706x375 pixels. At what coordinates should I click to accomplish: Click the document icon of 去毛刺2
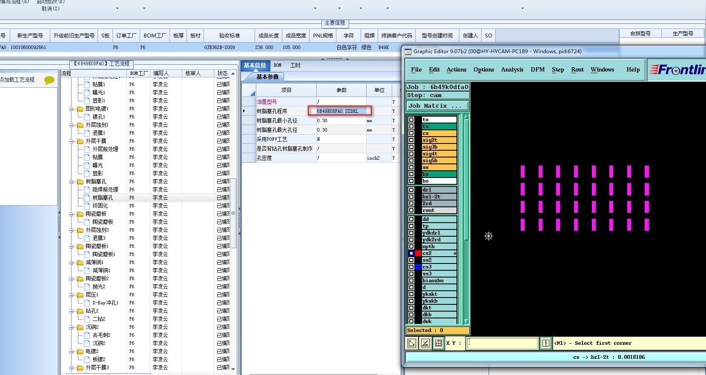[x=87, y=335]
